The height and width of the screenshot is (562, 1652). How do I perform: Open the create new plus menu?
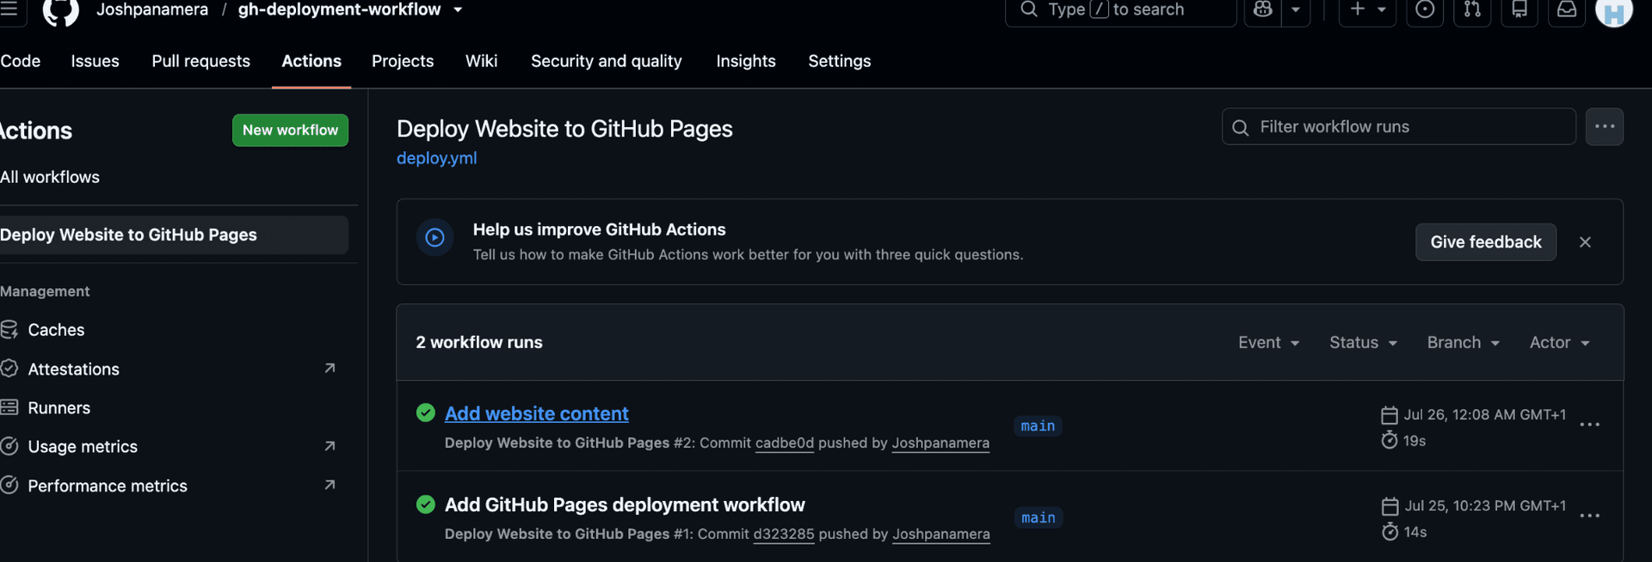(x=1367, y=9)
